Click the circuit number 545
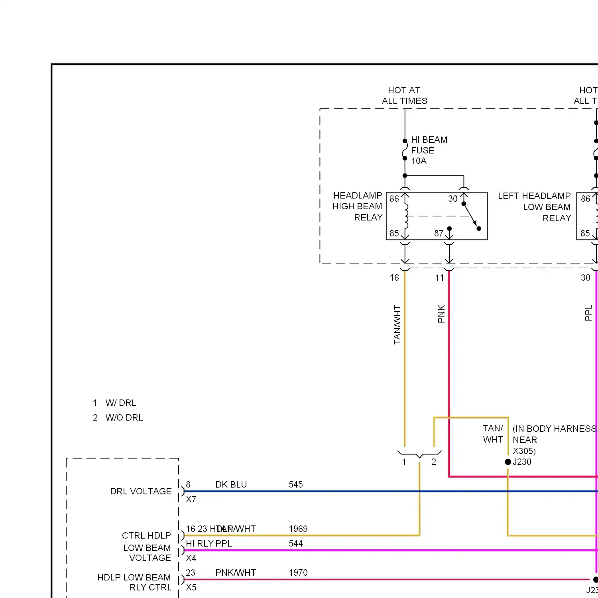Viewport: 598px width, 598px height. [x=296, y=484]
